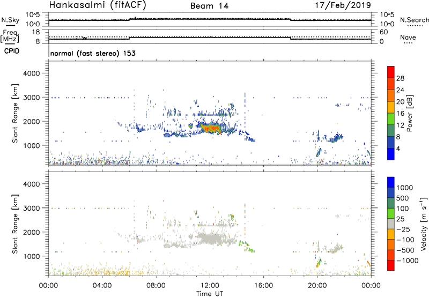
Task: Click the large grey scatter region in velocity panel
Action: click(x=211, y=238)
